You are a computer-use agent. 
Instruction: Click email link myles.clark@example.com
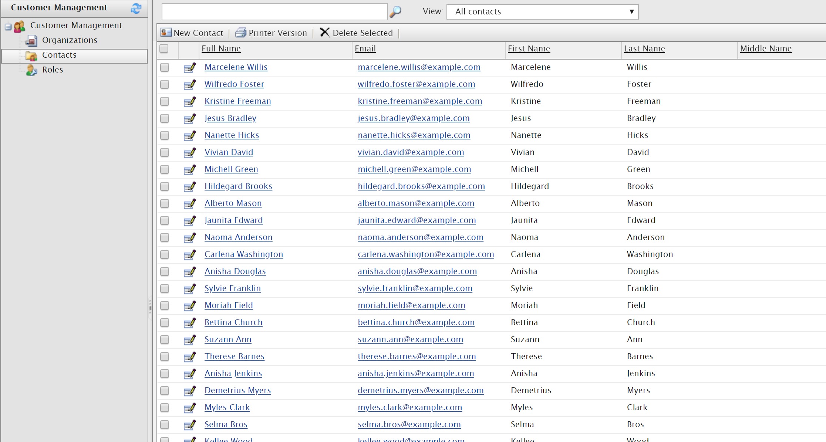[409, 407]
